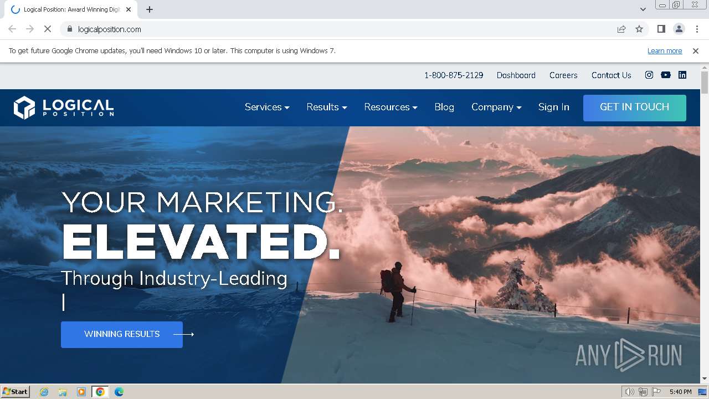Toggle Chrome side panel icon
Viewport: 709px width, 399px height.
661,29
